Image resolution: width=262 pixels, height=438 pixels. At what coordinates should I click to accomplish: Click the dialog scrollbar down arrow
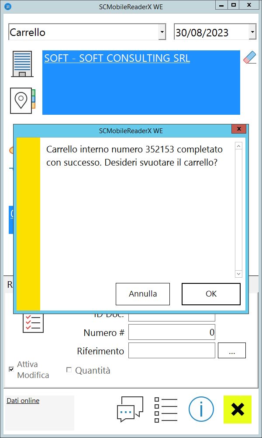coord(238,274)
